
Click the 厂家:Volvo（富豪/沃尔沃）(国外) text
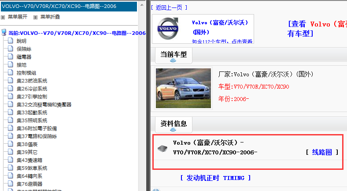pyautogui.click(x=266, y=74)
